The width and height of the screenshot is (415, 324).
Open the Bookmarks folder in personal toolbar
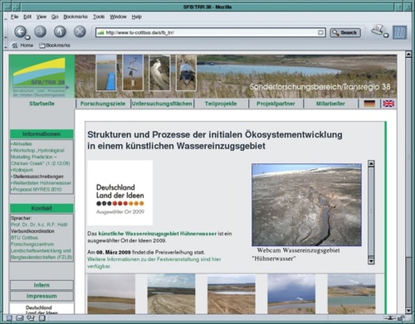click(x=55, y=46)
